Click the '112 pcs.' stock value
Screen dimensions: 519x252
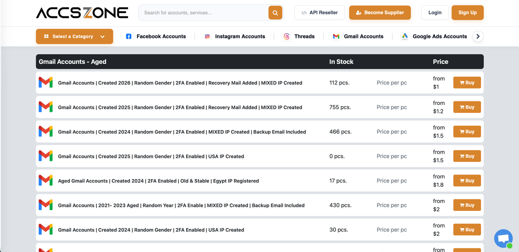point(339,83)
